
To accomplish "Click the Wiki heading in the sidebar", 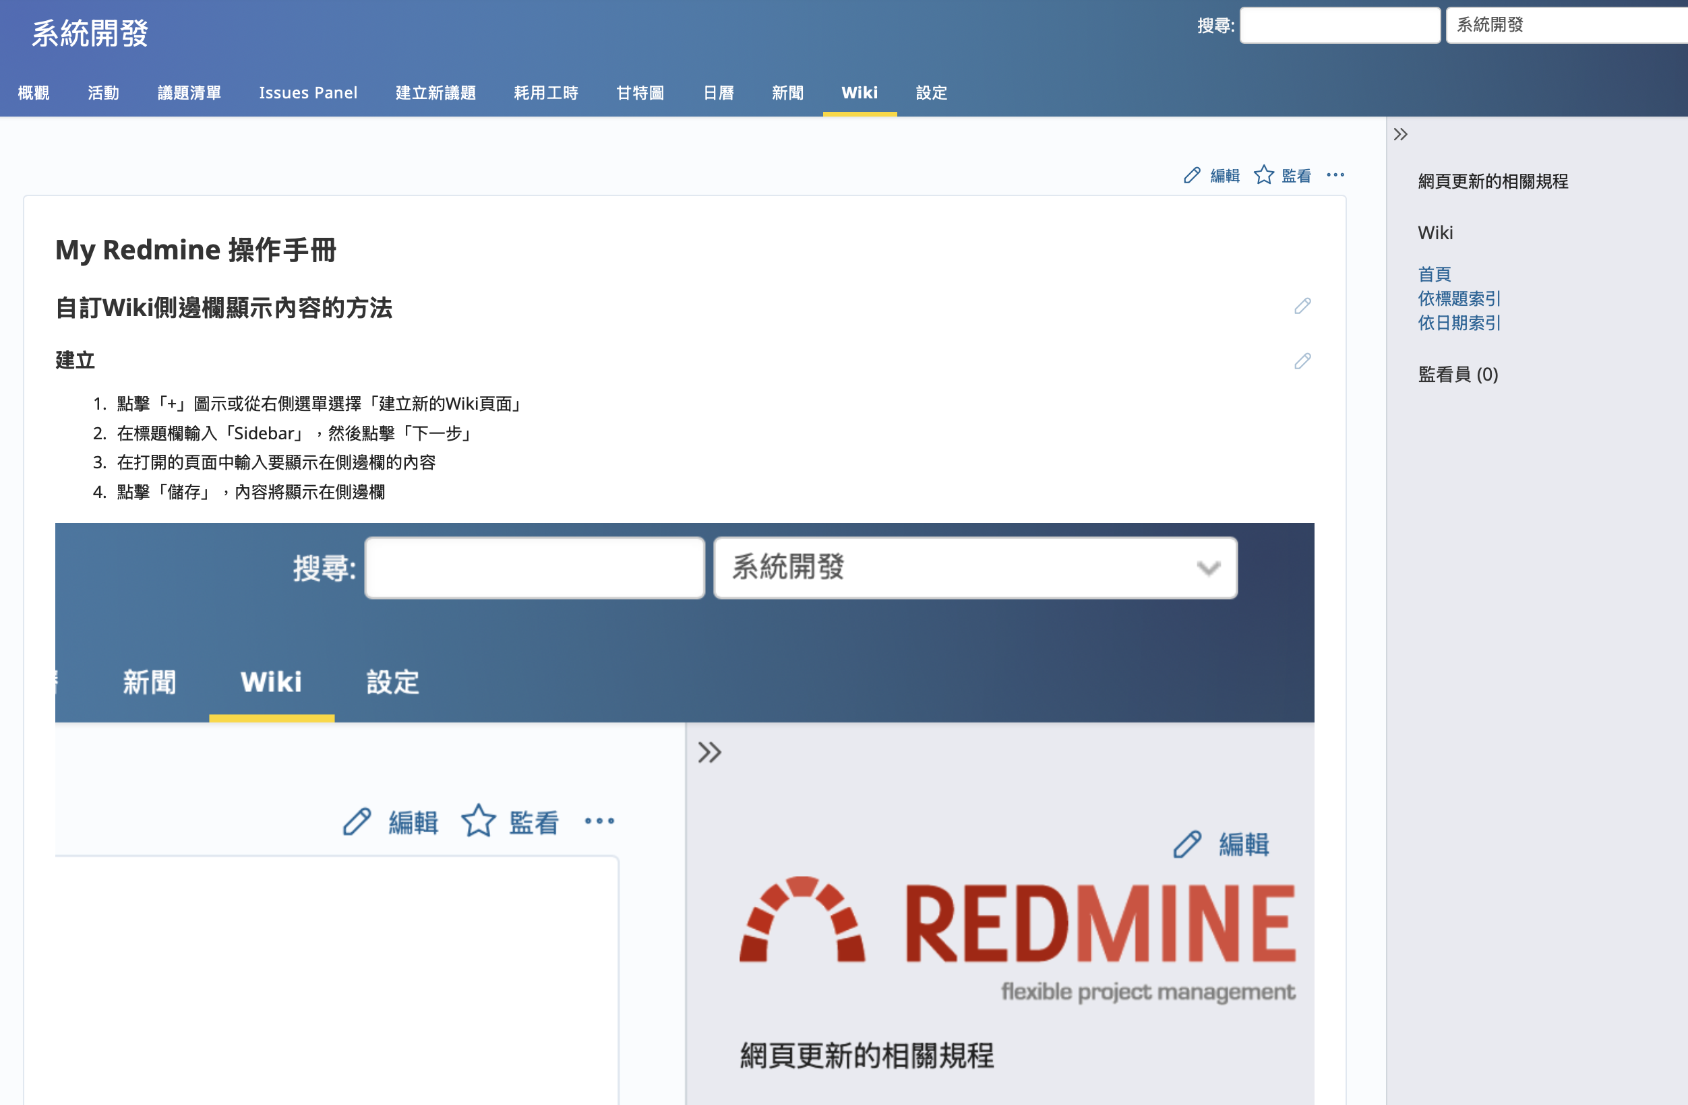I will (1435, 232).
